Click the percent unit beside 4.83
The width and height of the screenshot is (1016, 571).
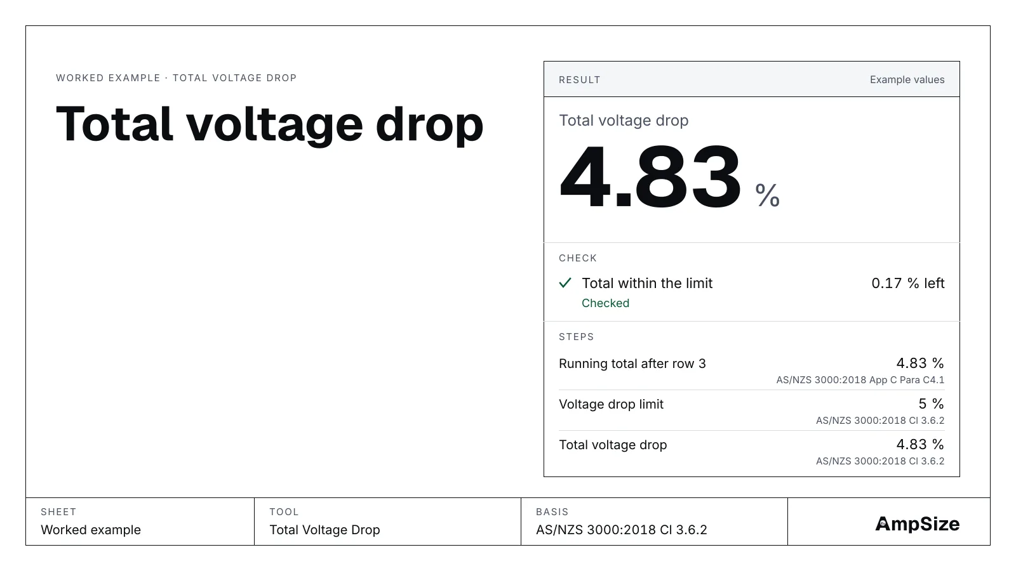(768, 195)
